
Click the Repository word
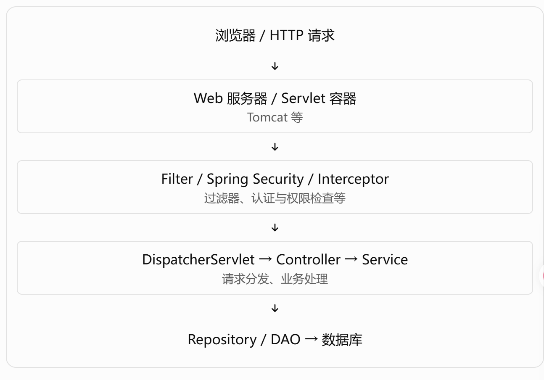click(222, 340)
